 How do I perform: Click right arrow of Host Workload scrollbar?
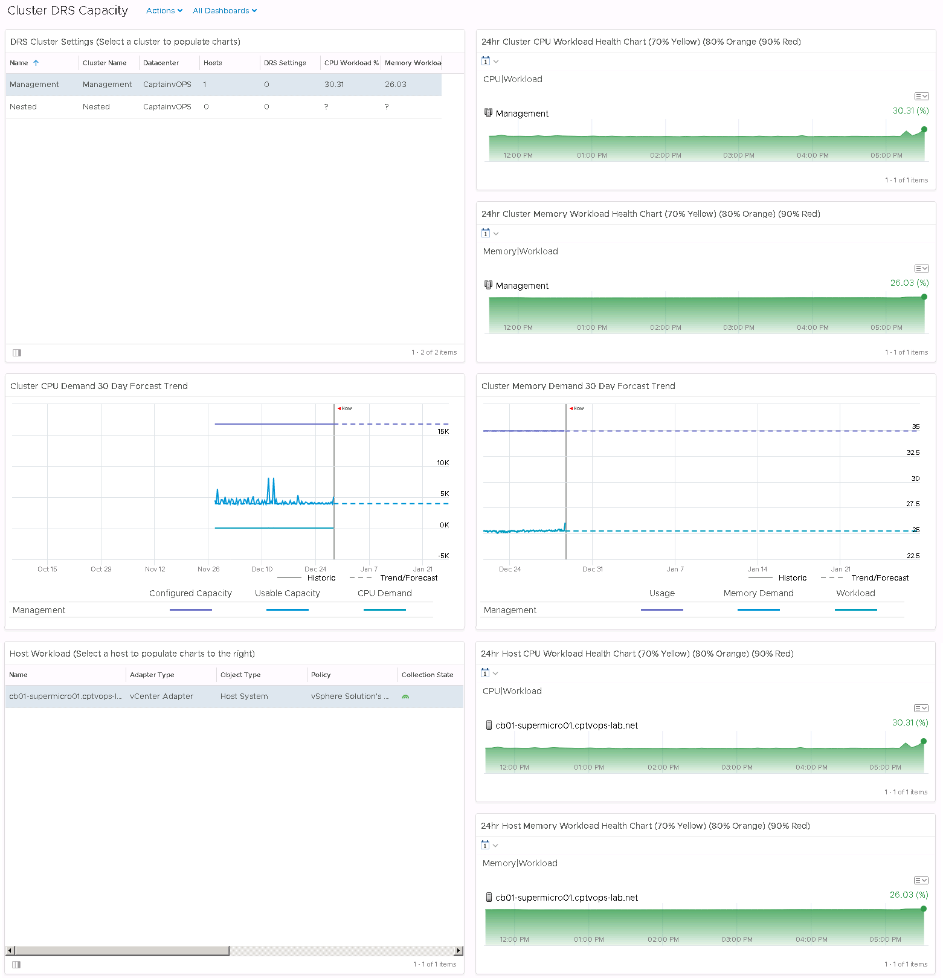[x=459, y=951]
